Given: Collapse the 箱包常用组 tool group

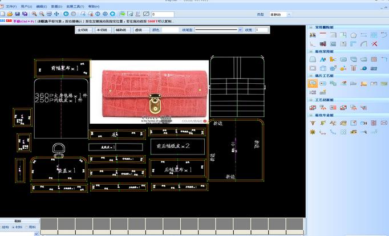Looking at the screenshot, I should [311, 51].
